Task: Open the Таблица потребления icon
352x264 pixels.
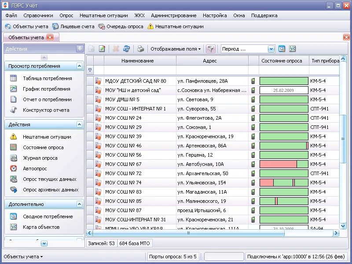Action: pos(13,78)
